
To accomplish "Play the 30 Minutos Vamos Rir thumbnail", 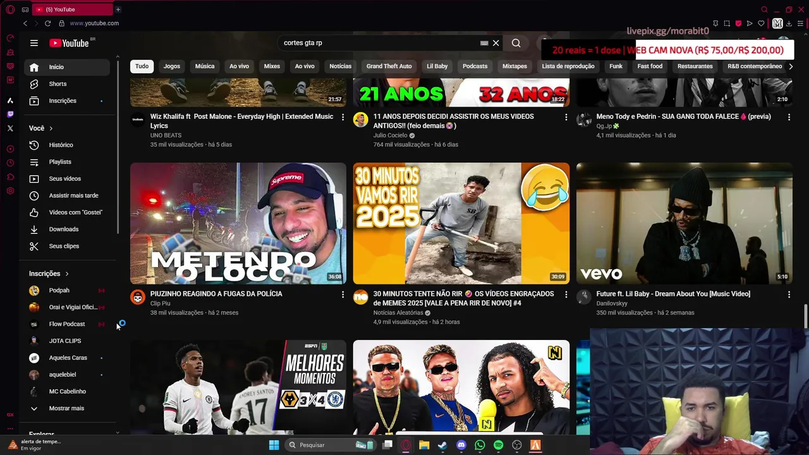I will 461,224.
